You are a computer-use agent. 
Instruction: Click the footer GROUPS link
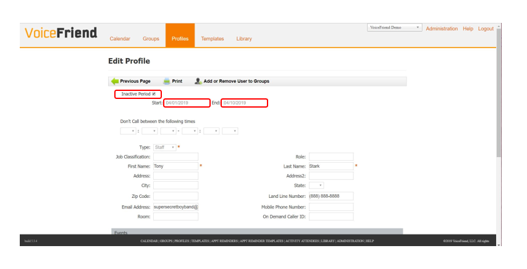pos(166,241)
